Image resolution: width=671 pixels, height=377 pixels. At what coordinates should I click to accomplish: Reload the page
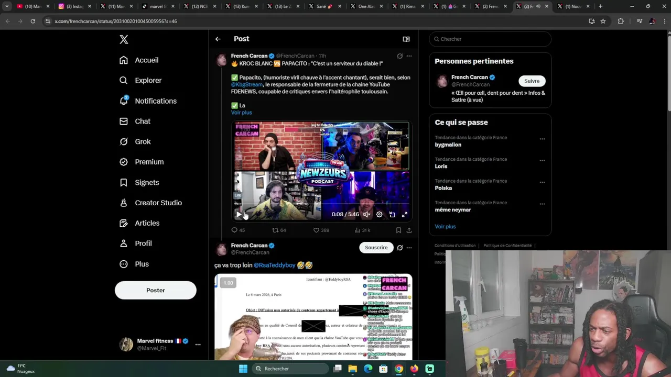[33, 21]
